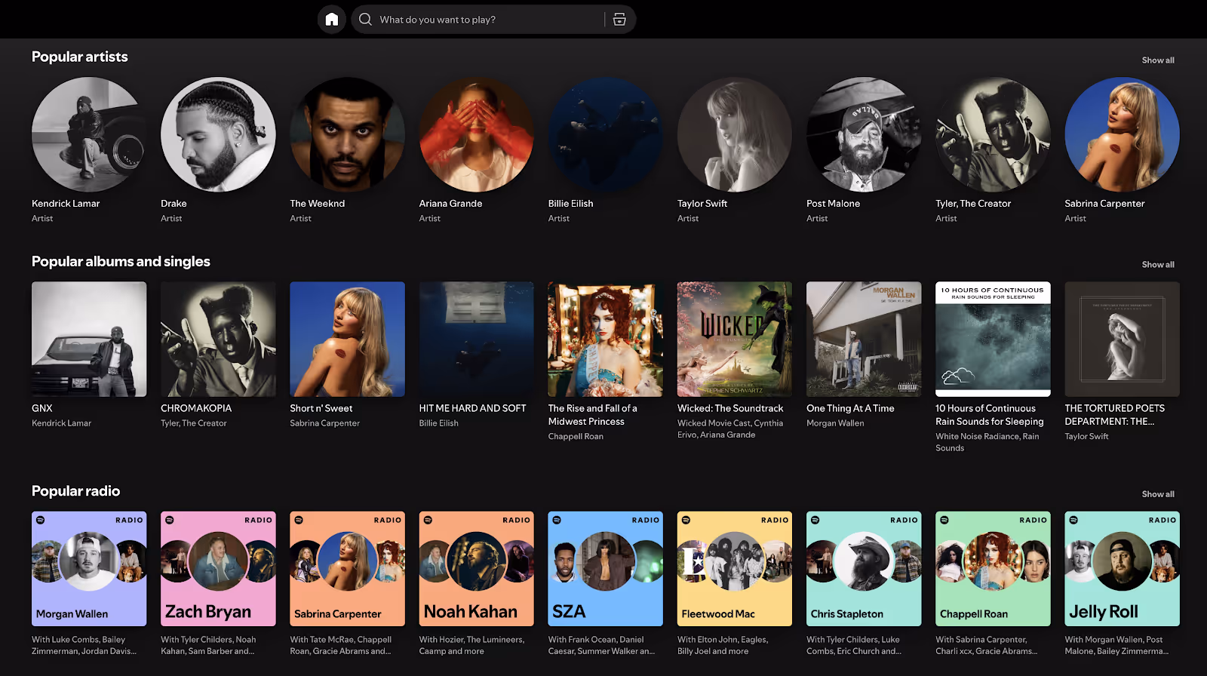Open the Browse icon in search bar

pyautogui.click(x=619, y=20)
